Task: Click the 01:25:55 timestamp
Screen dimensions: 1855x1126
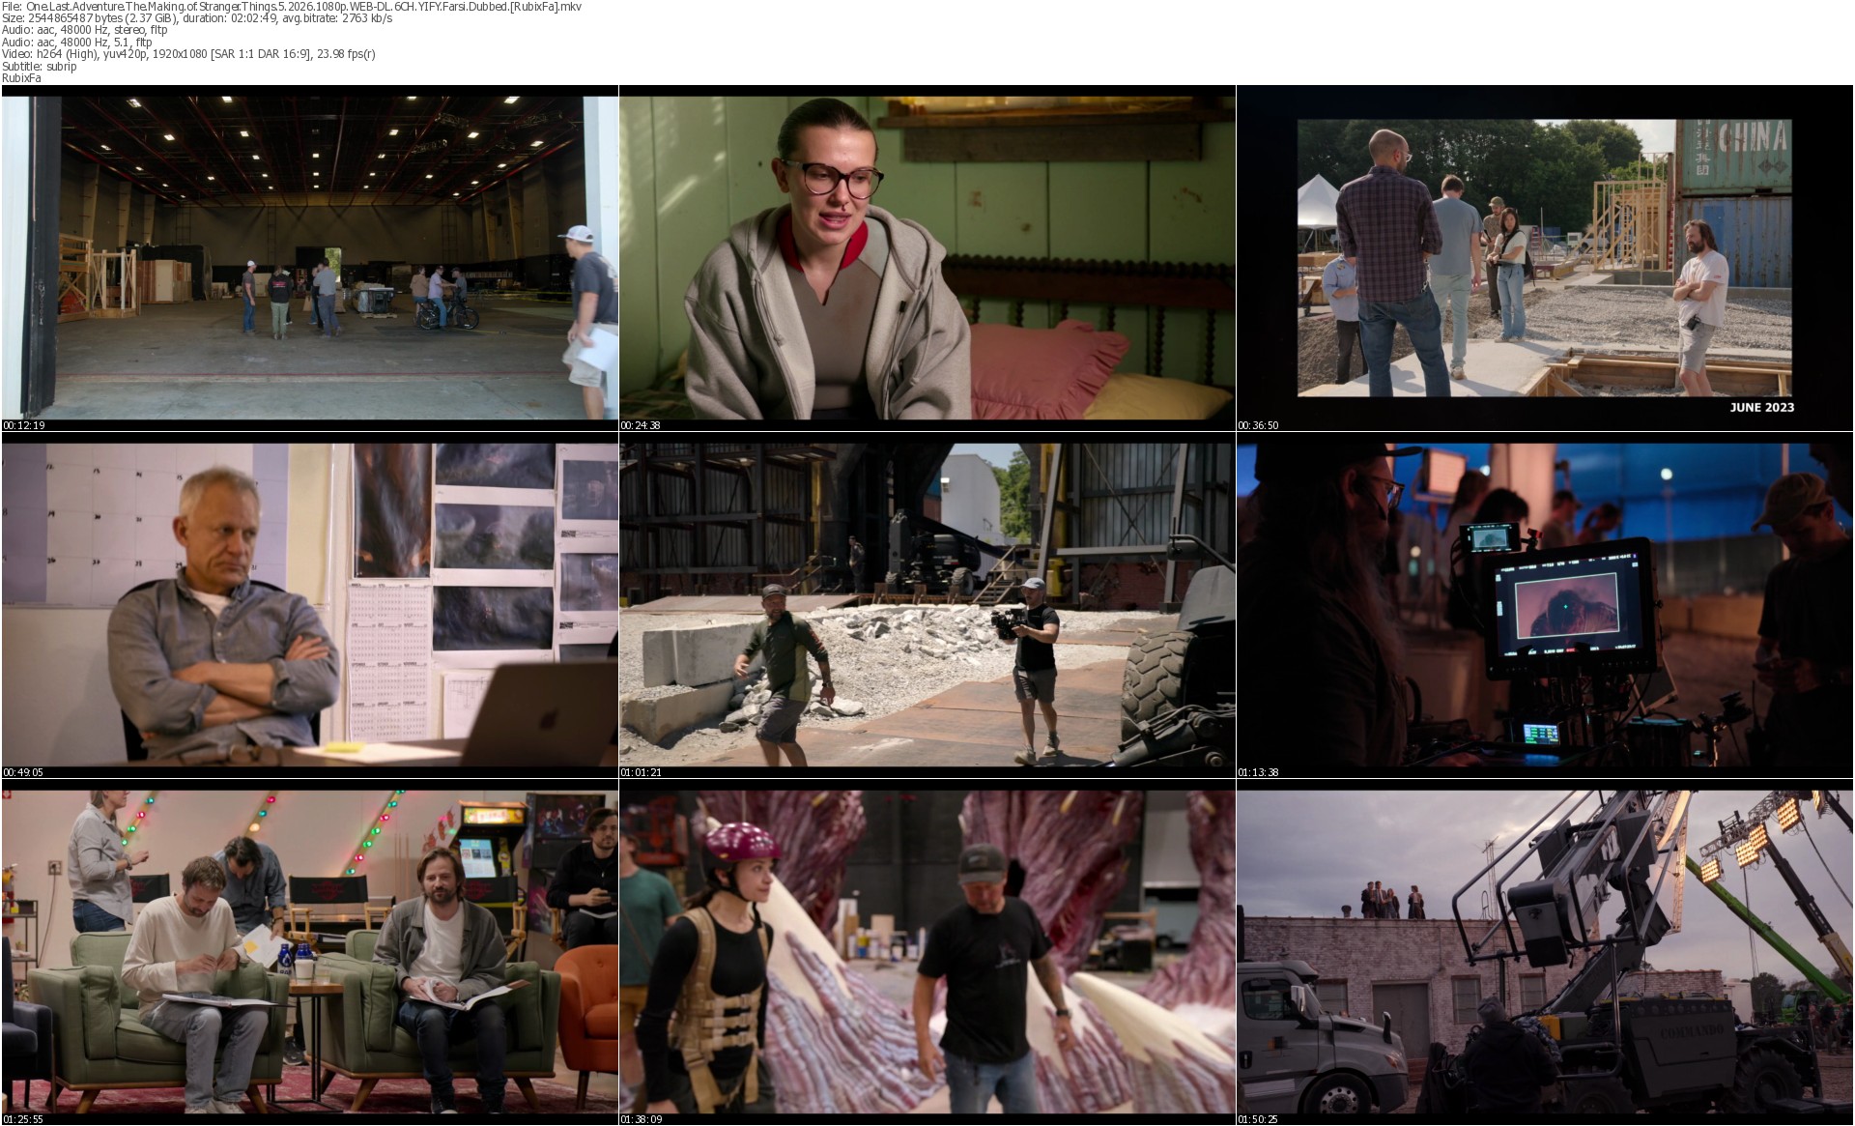Action: click(24, 1119)
